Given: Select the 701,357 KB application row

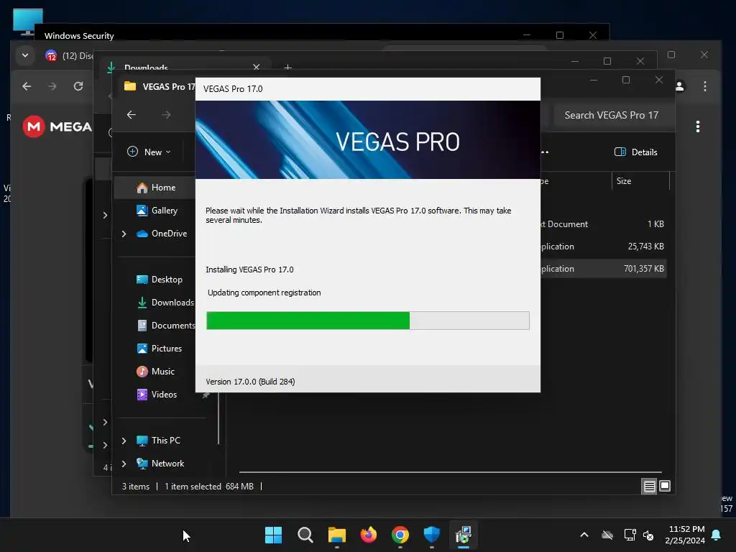Looking at the screenshot, I should (603, 269).
